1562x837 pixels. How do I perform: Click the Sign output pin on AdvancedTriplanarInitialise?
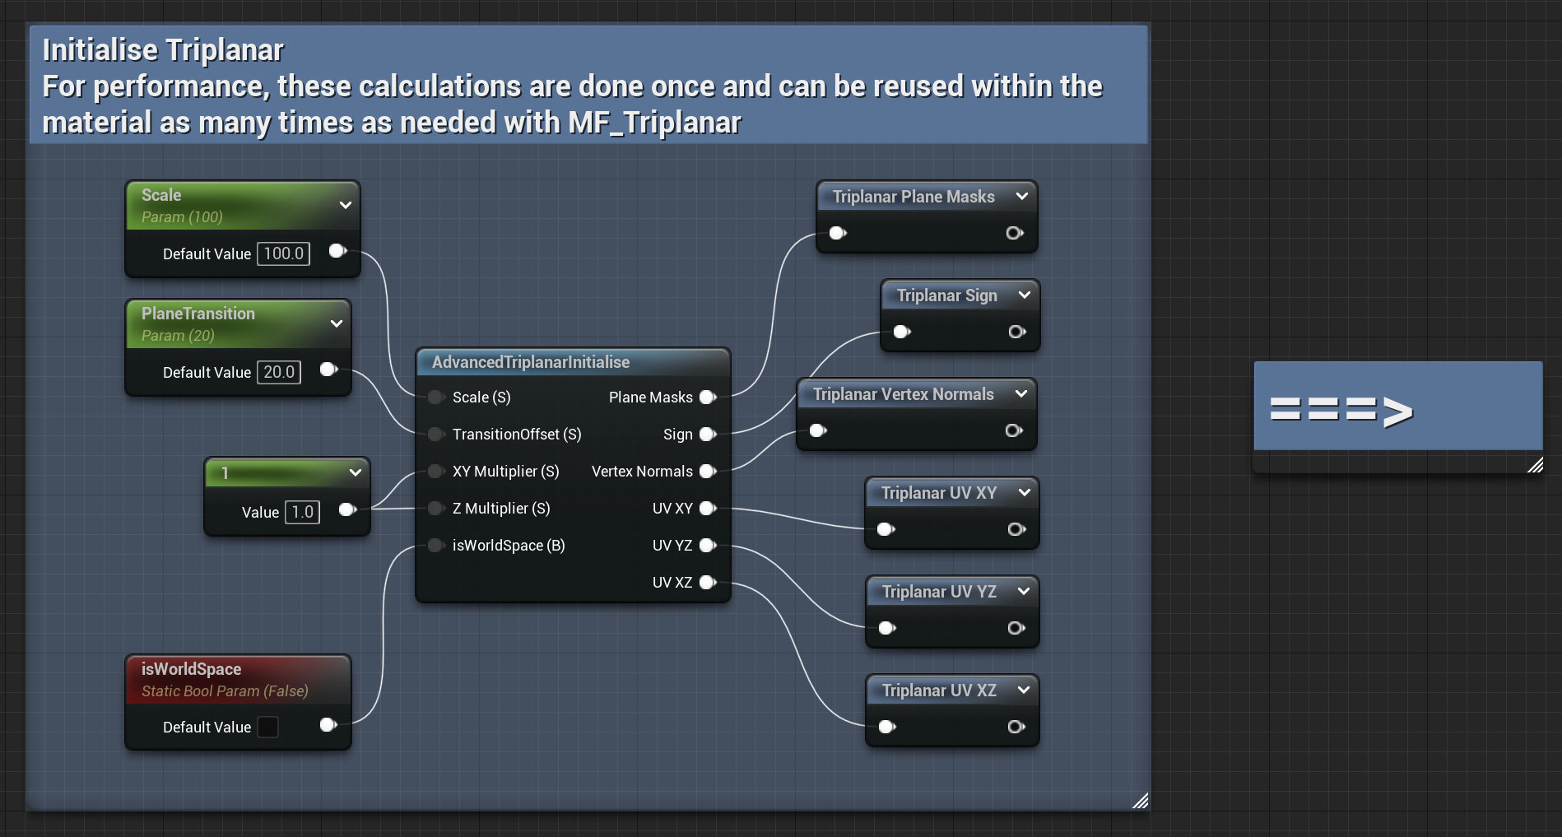click(x=708, y=435)
